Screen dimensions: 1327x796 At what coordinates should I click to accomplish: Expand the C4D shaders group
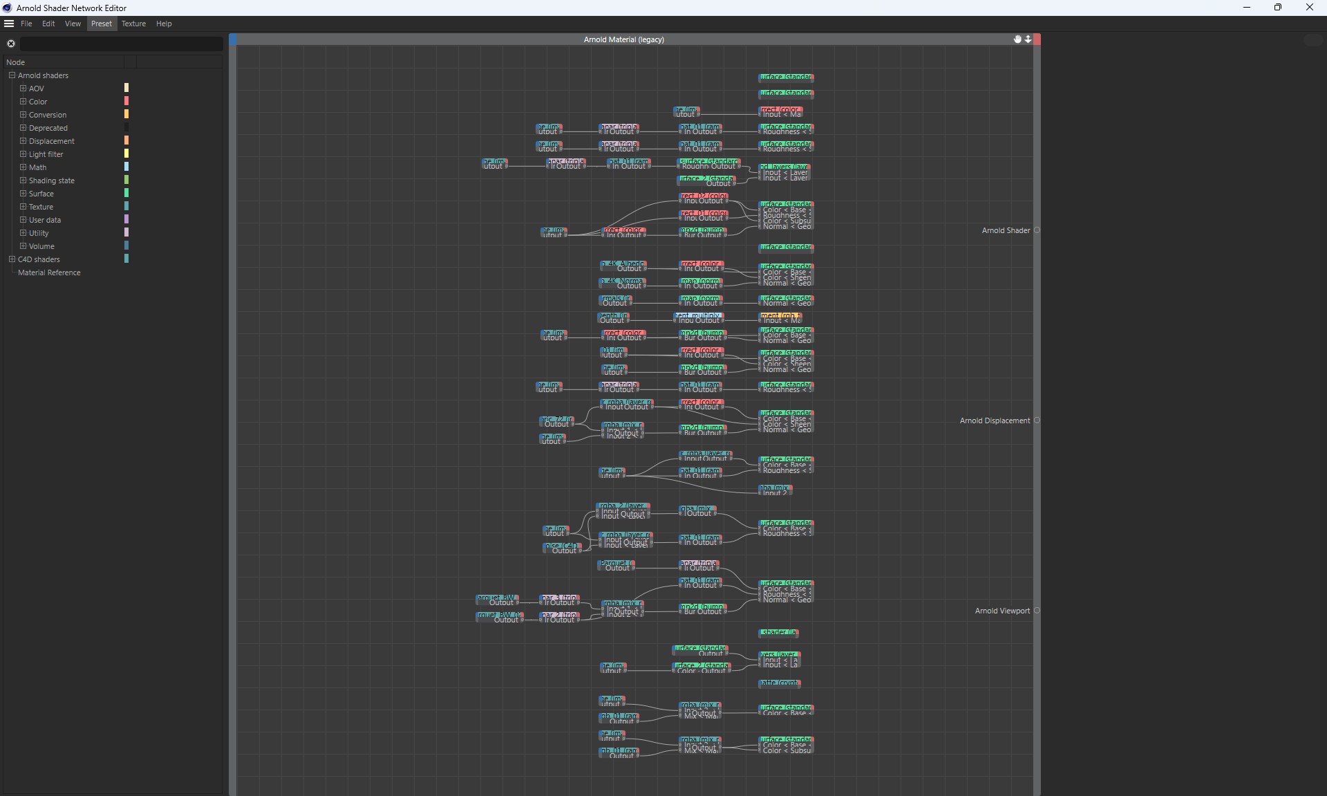[x=12, y=259]
